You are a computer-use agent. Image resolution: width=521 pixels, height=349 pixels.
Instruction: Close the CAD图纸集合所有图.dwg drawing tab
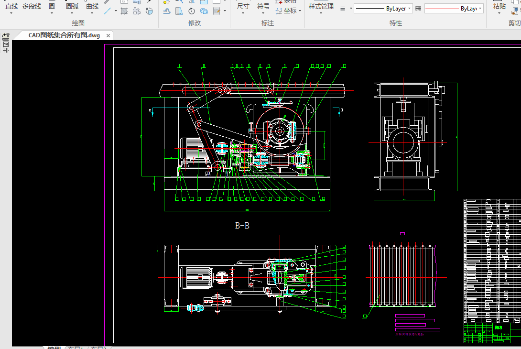(x=109, y=35)
